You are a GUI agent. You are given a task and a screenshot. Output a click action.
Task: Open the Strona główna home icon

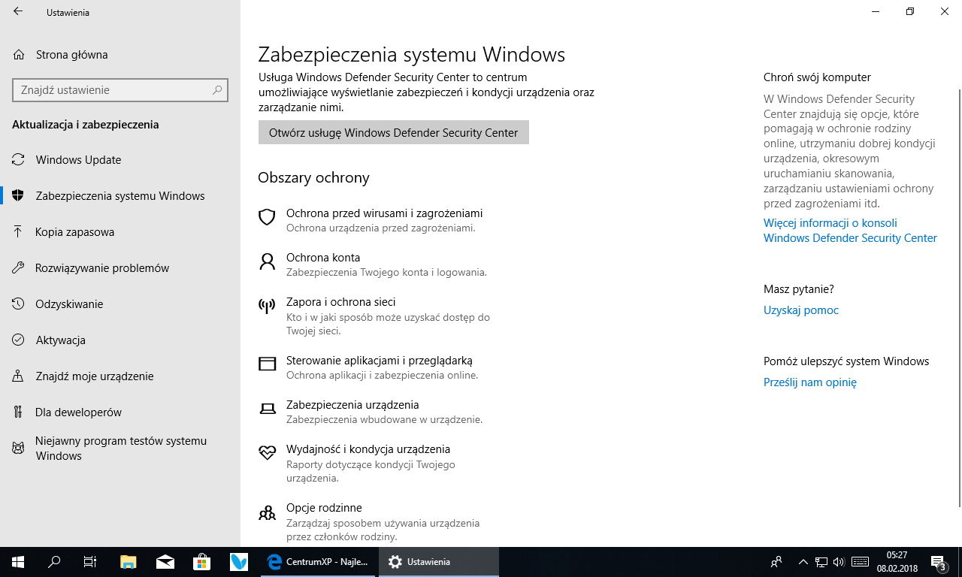[18, 54]
